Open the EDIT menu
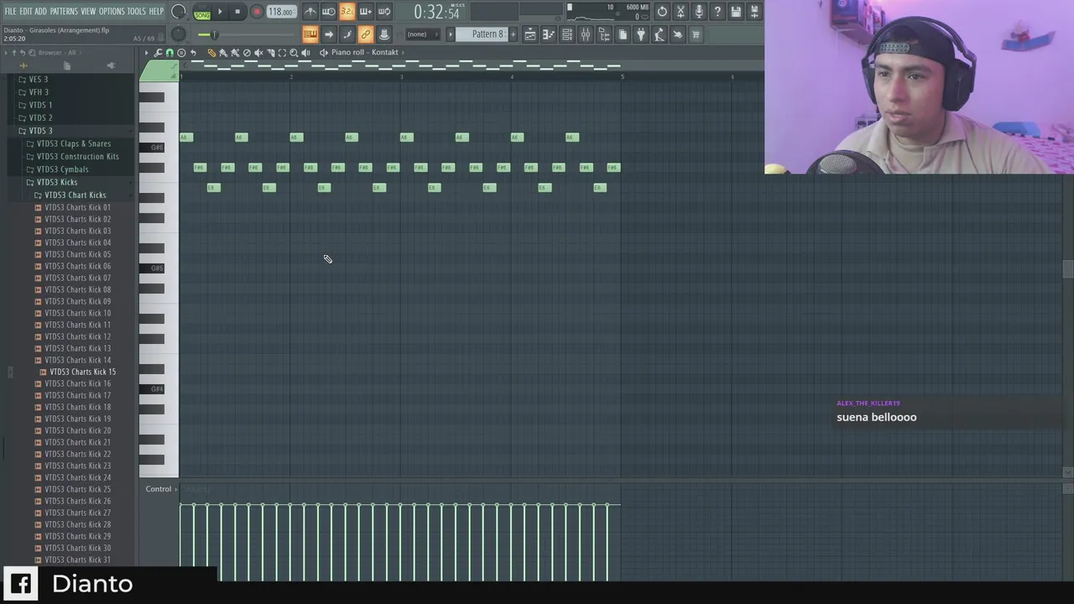The image size is (1074, 604). tap(26, 11)
